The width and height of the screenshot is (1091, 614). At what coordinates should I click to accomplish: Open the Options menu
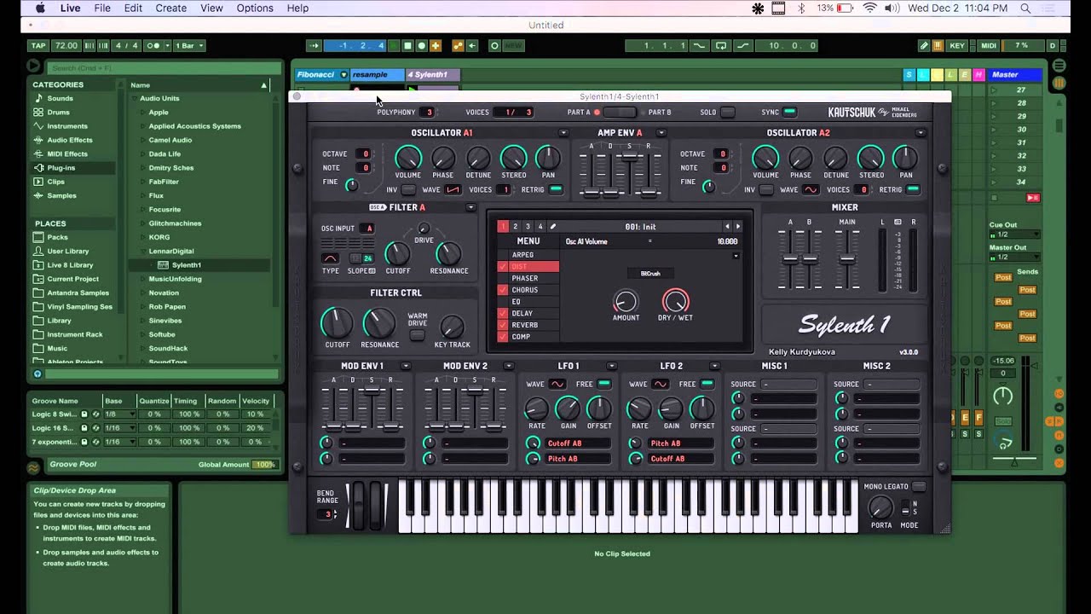pyautogui.click(x=255, y=8)
